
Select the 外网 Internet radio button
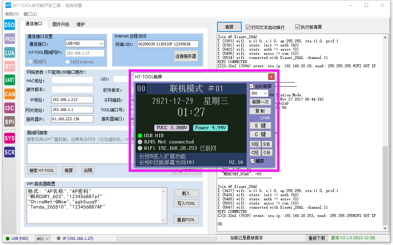point(67,62)
